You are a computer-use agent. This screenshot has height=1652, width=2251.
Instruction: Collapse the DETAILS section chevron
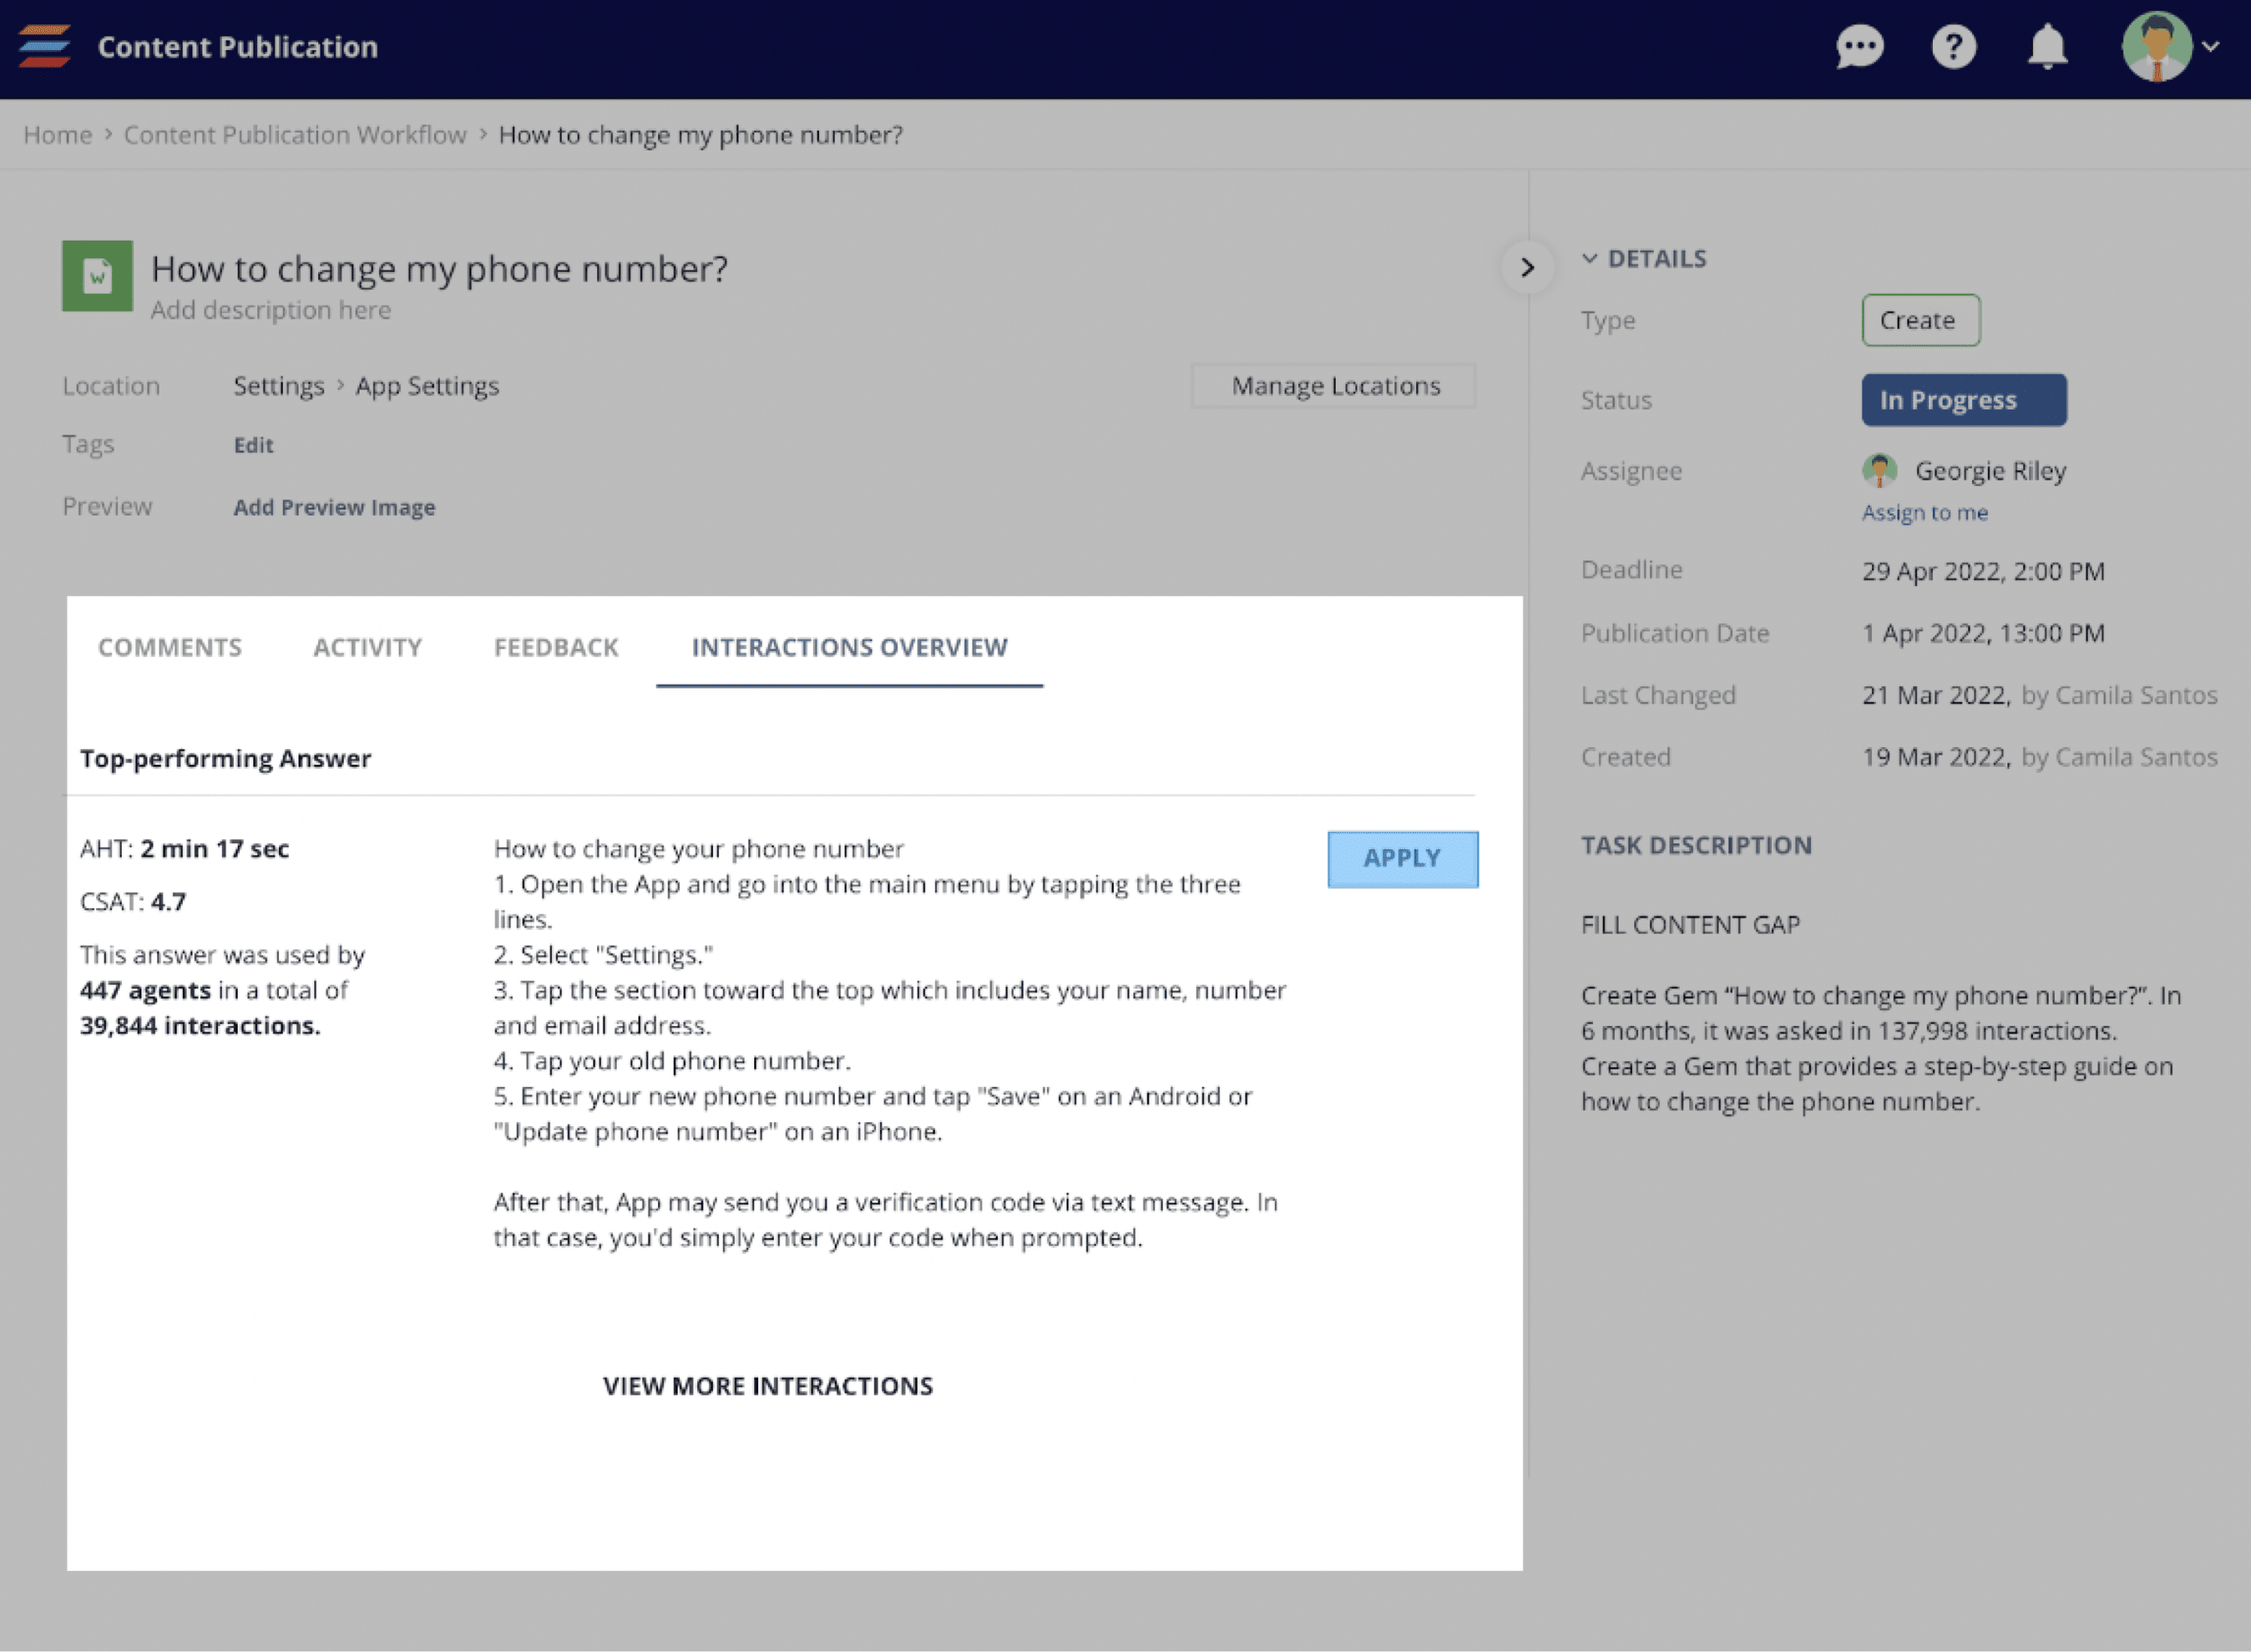pos(1589,259)
